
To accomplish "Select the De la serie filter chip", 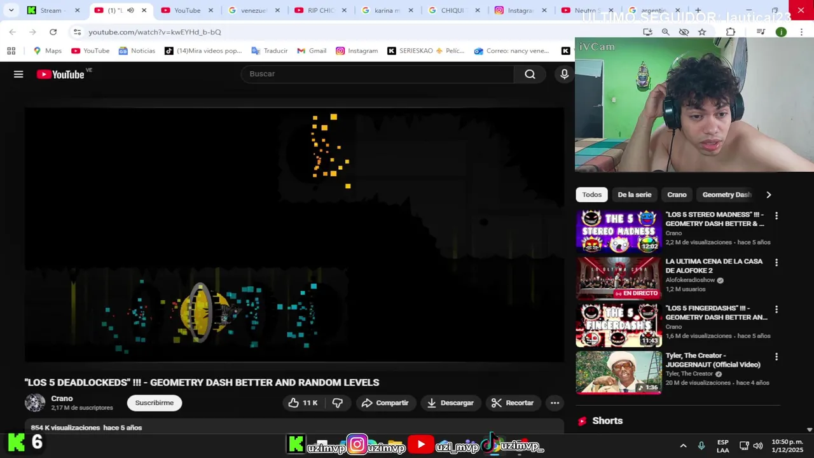I will click(x=635, y=195).
